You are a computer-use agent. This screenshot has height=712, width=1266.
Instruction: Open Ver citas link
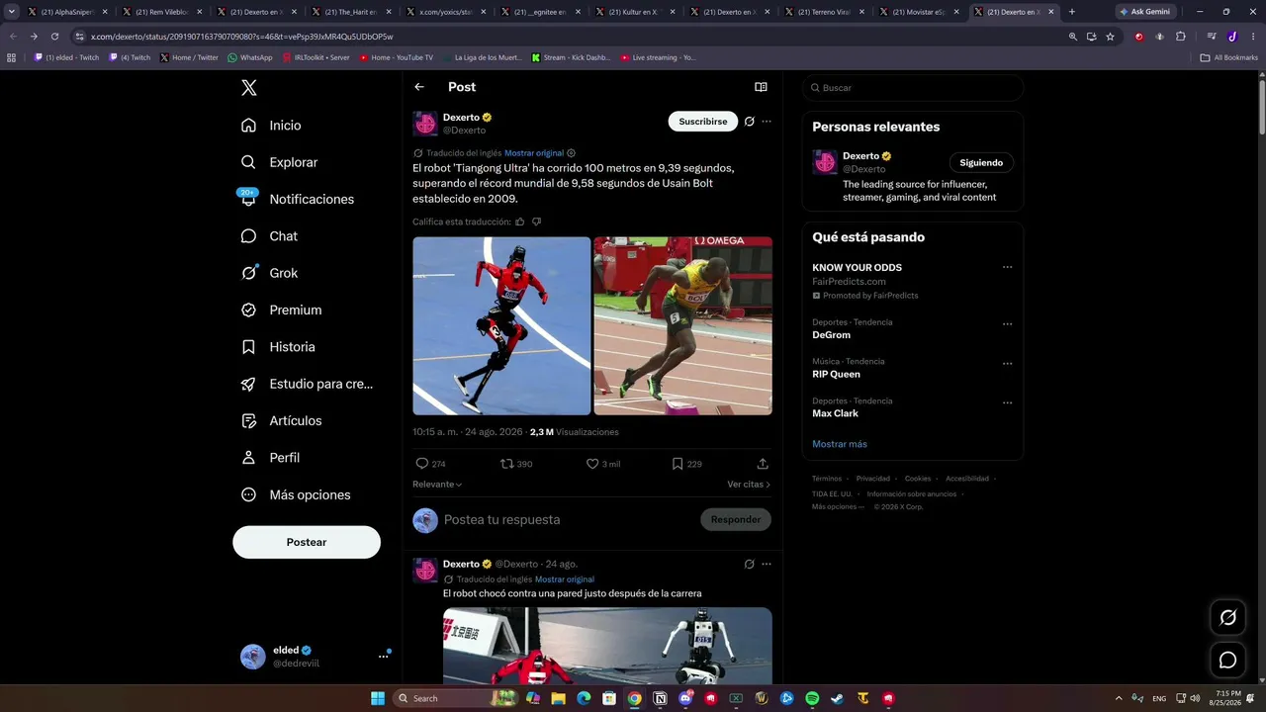pos(749,485)
